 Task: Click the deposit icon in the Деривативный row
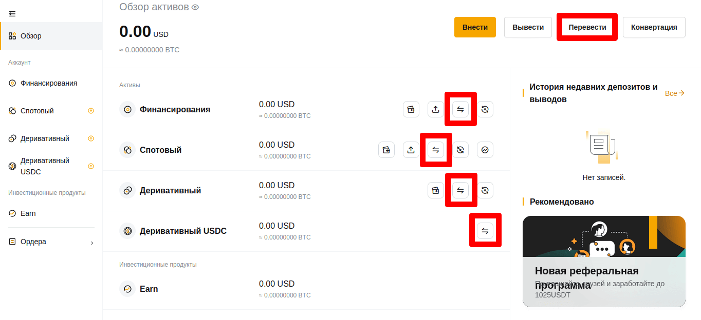coord(435,190)
